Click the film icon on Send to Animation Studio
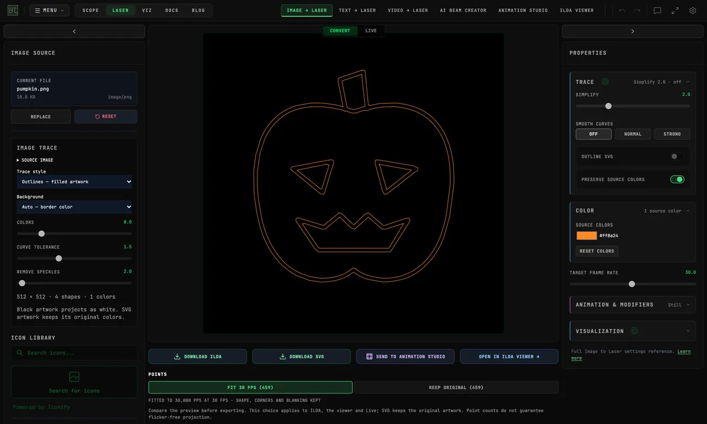This screenshot has width=707, height=424. 369,357
